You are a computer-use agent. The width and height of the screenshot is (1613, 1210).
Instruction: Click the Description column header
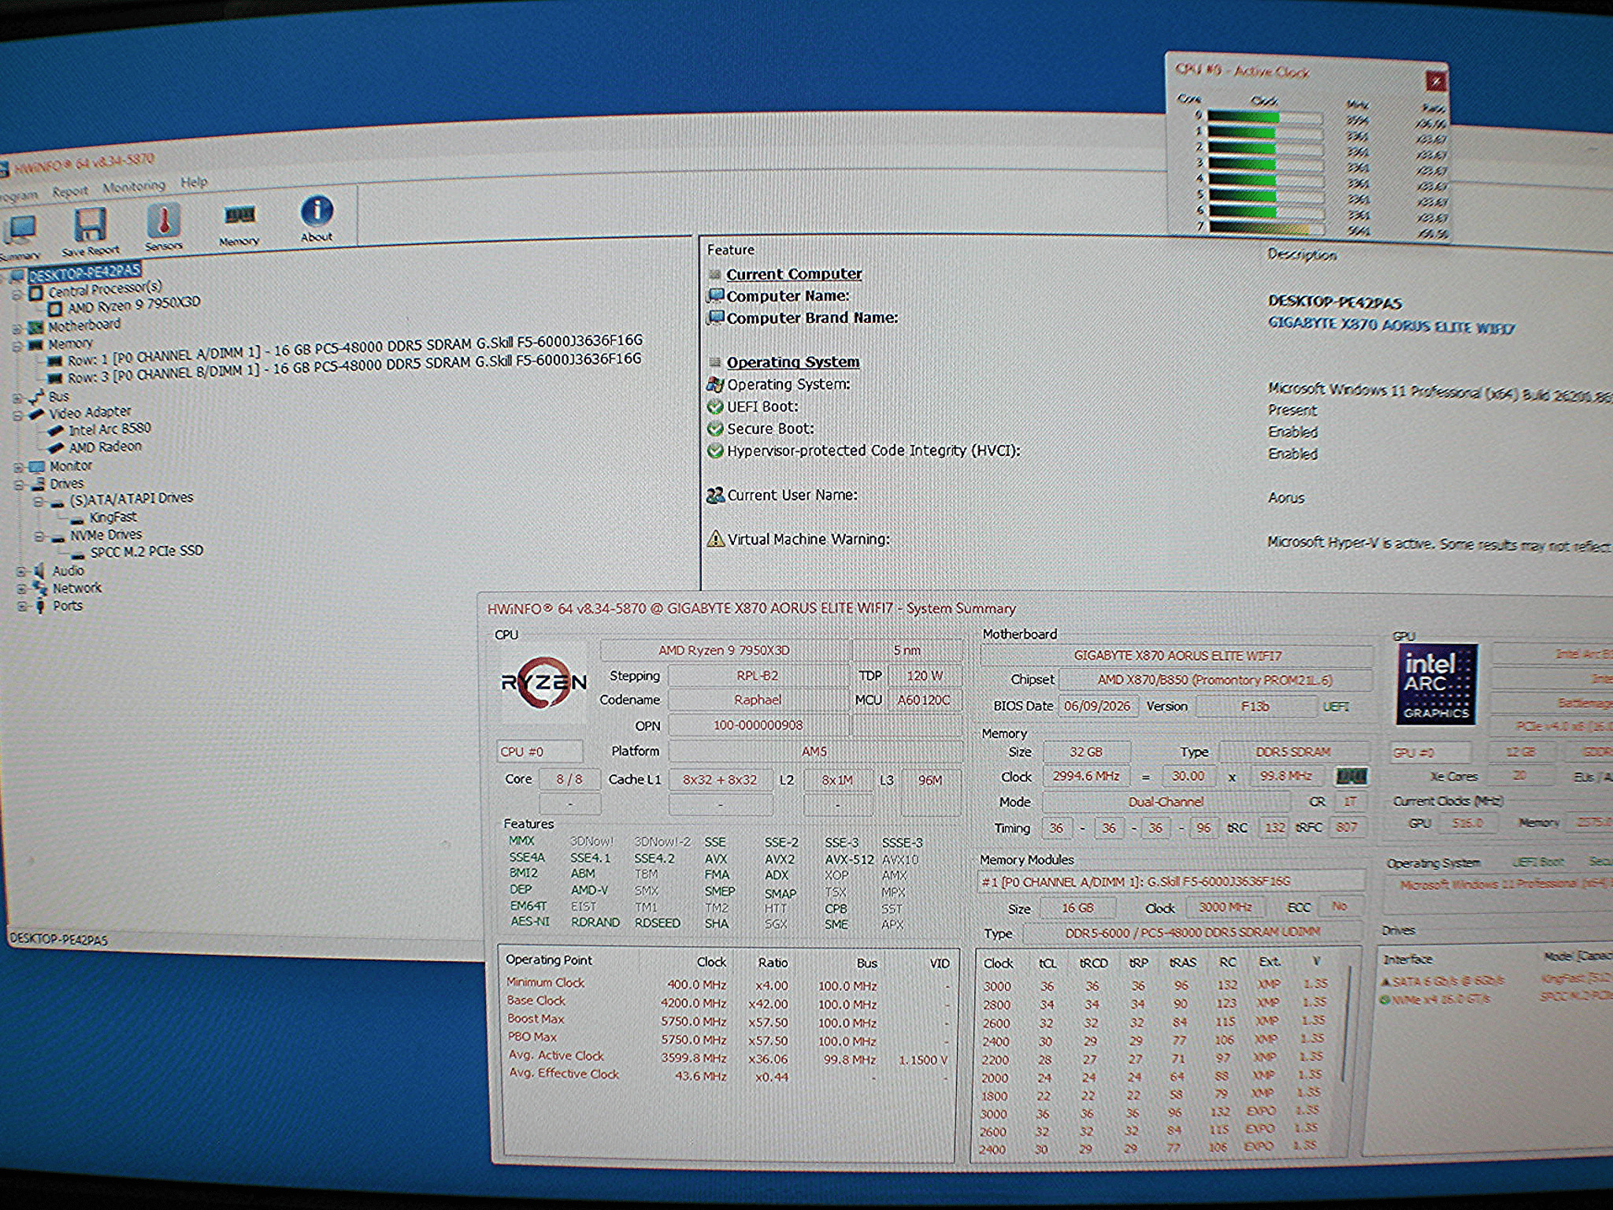pos(1302,254)
